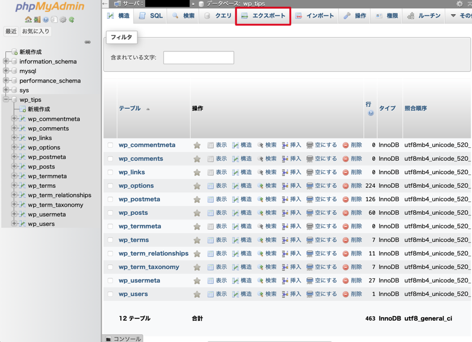This screenshot has width=472, height=342.
Task: Open wp_commentmeta table link in main list
Action: click(147, 145)
